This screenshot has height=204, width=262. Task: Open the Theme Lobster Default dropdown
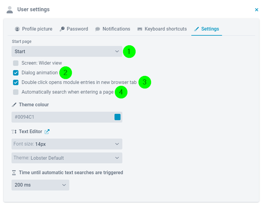[67, 158]
